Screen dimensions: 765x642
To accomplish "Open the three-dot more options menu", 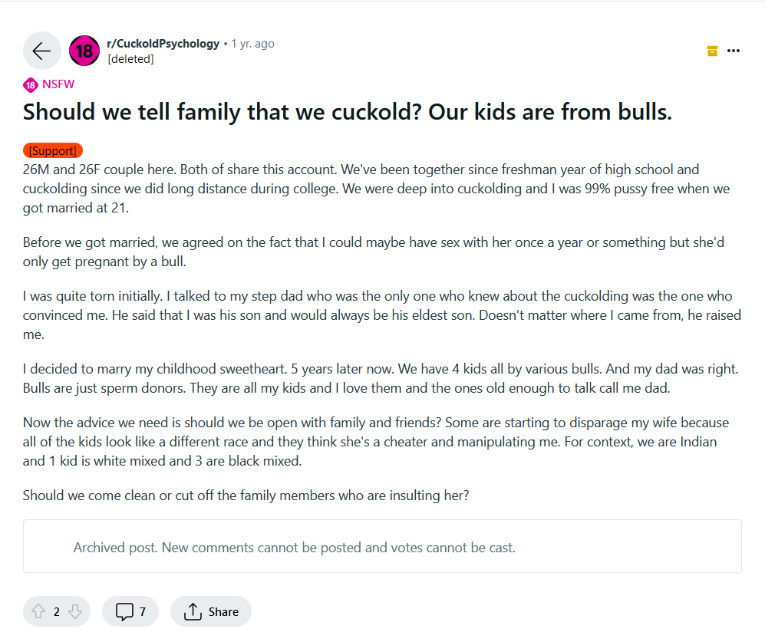I will 734,51.
